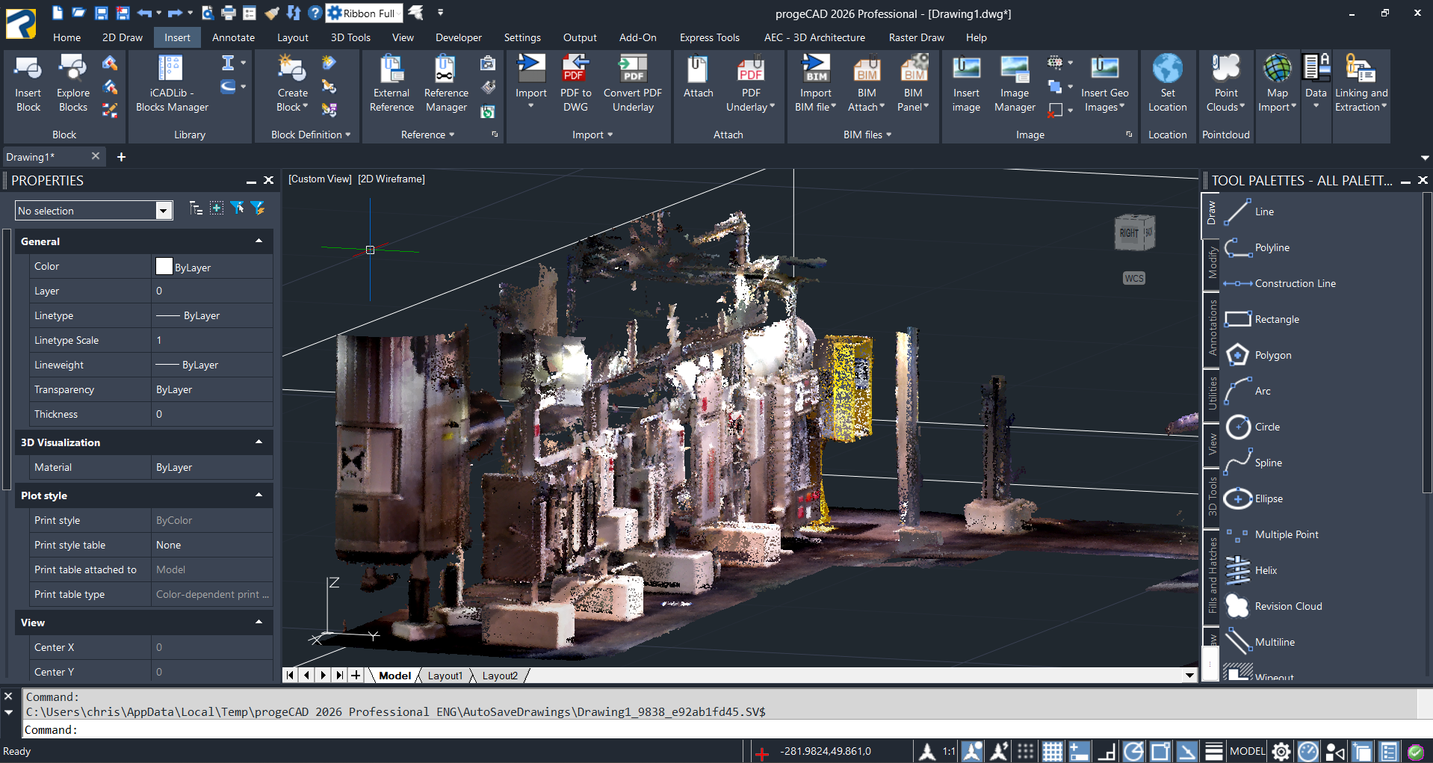Choose the Helix tool in palette

click(x=1265, y=570)
